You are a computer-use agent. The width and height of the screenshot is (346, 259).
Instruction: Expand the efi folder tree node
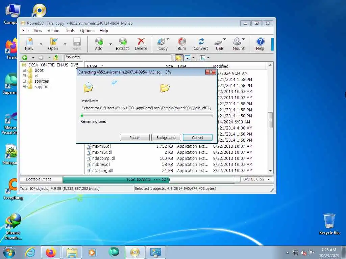click(x=24, y=76)
